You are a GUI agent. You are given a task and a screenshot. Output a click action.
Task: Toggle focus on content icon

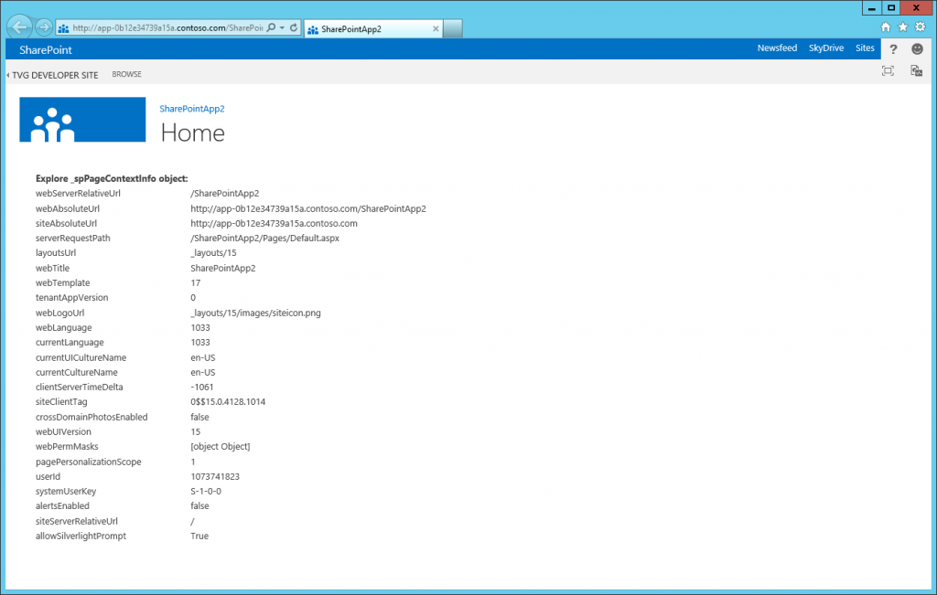(888, 71)
